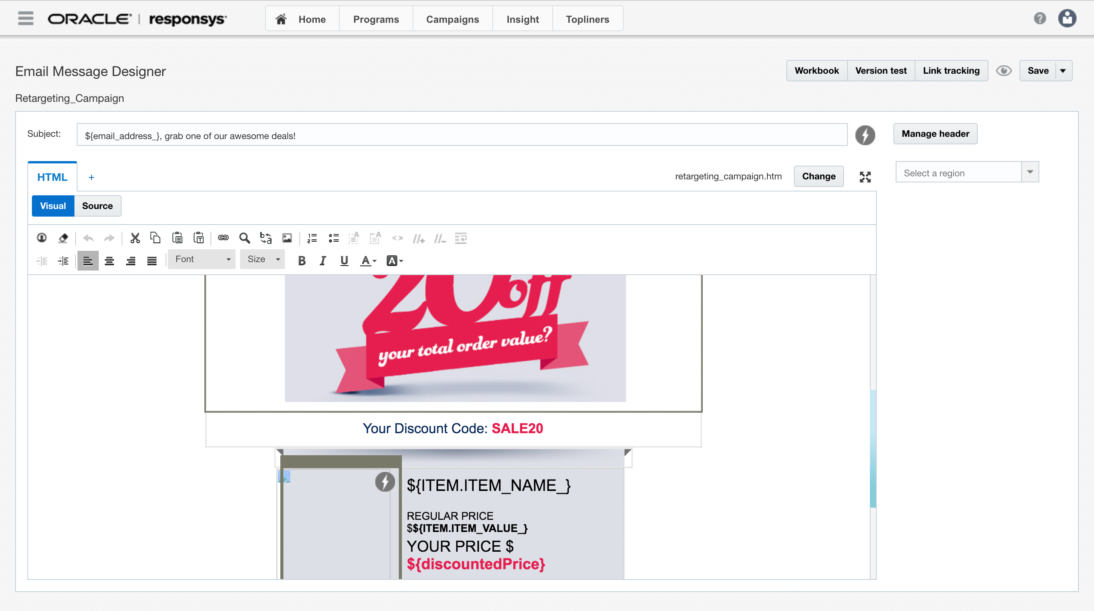The height and width of the screenshot is (611, 1094).
Task: Click the insert link icon
Action: [x=223, y=238]
